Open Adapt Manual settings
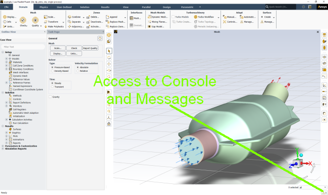This screenshot has height=195, width=328. tap(230, 17)
